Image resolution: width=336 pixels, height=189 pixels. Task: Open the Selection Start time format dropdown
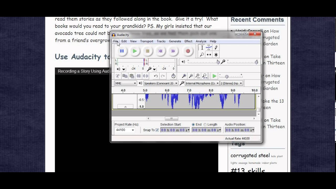(188, 130)
